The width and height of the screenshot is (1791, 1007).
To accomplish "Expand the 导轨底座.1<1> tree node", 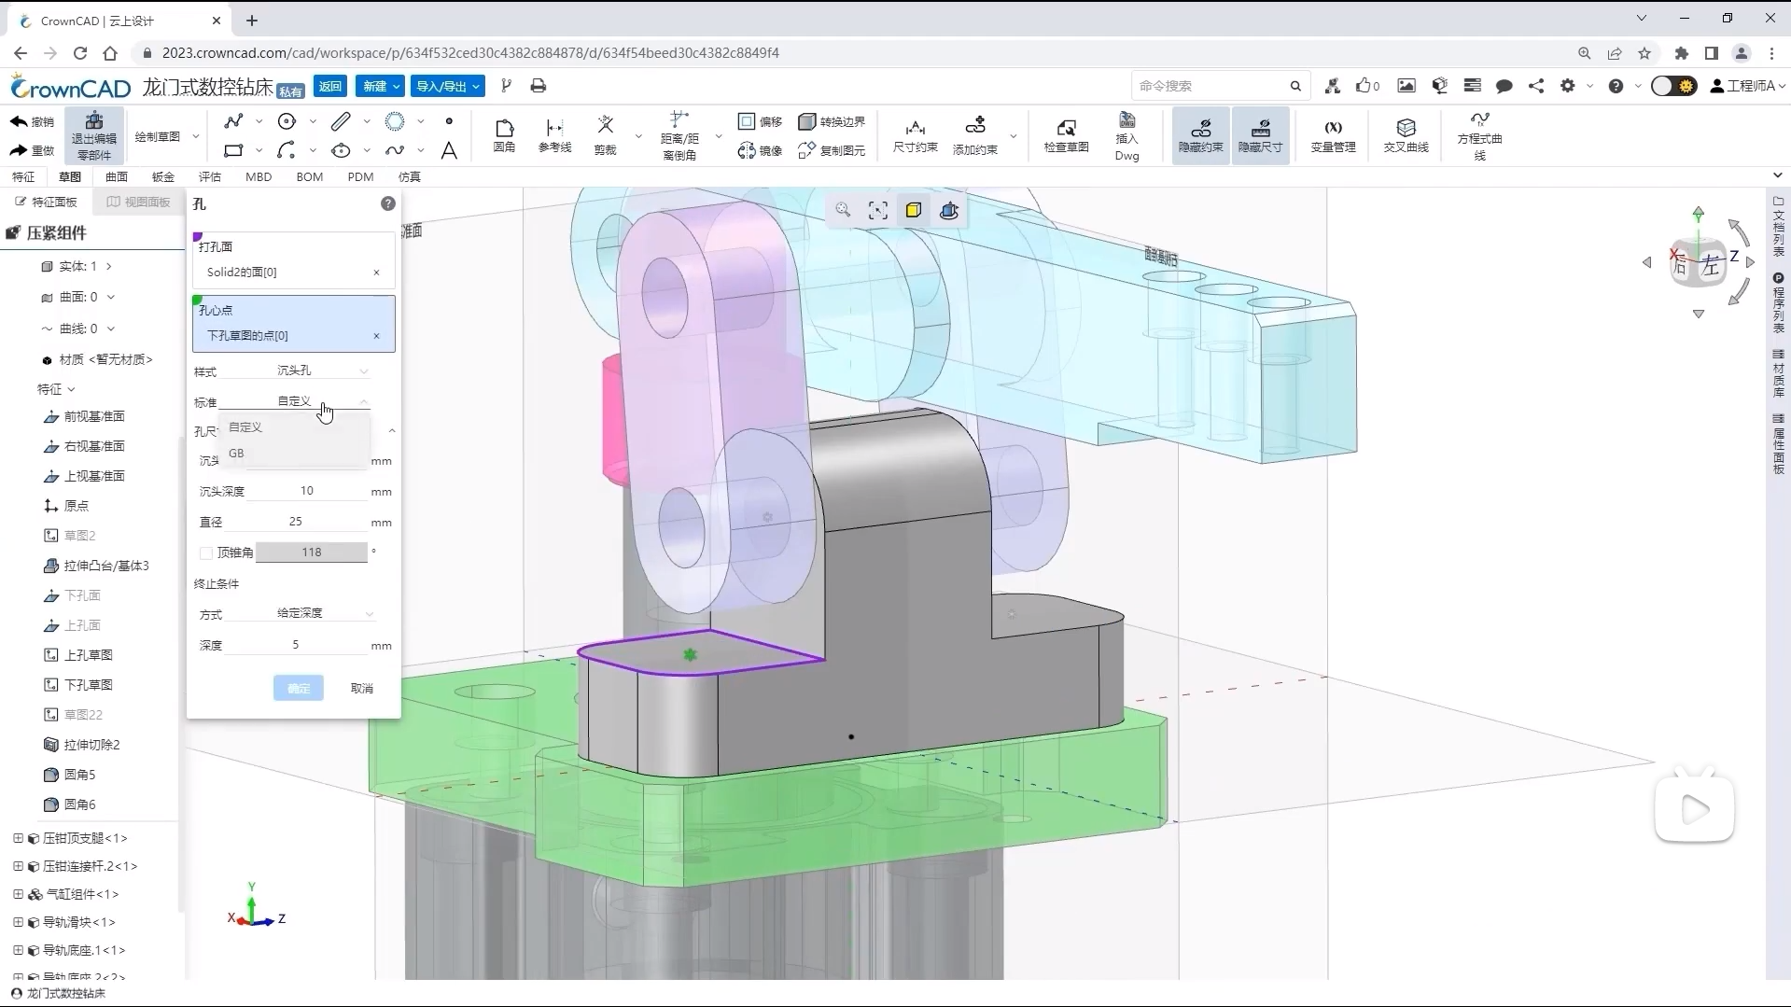I will coord(18,950).
